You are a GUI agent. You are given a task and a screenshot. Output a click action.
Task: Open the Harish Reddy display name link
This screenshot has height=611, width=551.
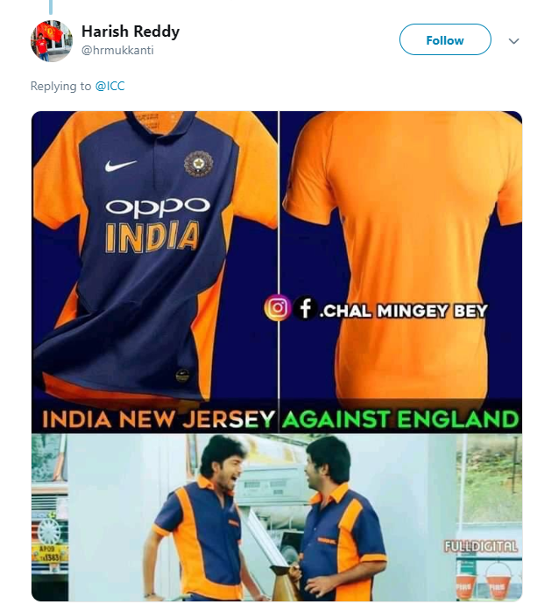131,32
